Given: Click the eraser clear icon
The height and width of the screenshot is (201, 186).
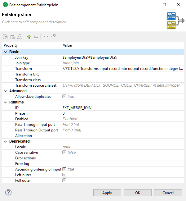Looking at the screenshot, I should 20,37.
